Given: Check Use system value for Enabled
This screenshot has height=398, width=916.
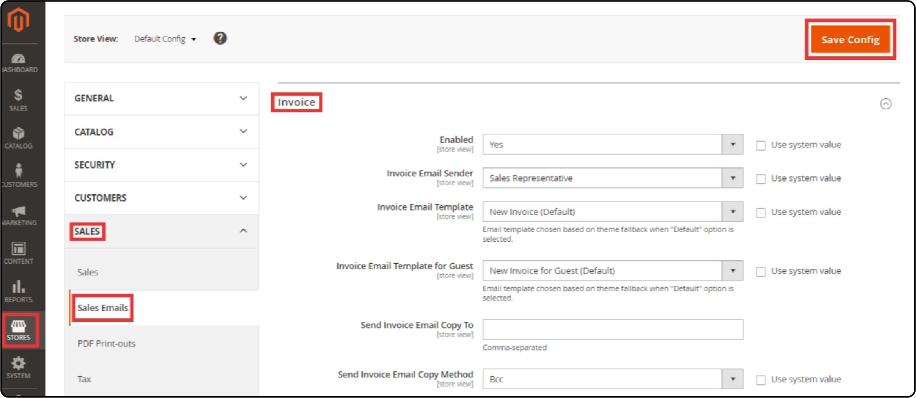Looking at the screenshot, I should [x=761, y=145].
